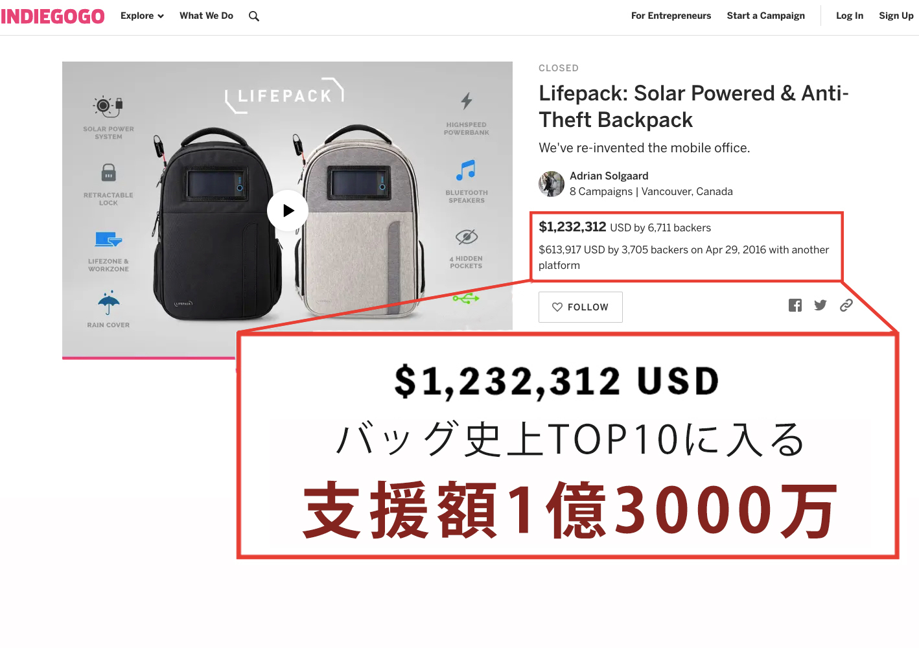Expand the Explore dropdown menu
919x648 pixels.
coord(142,16)
